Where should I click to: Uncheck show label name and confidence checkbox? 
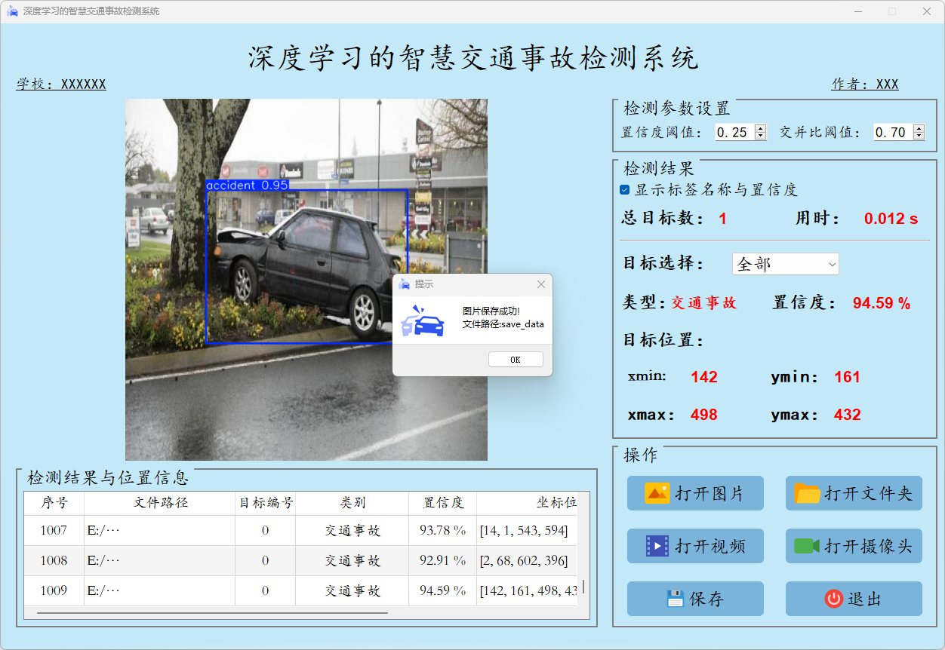tap(625, 190)
